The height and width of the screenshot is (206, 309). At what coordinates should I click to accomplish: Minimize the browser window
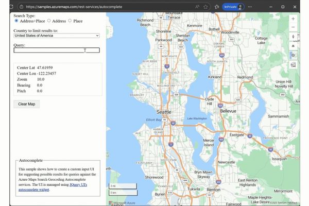271,7
